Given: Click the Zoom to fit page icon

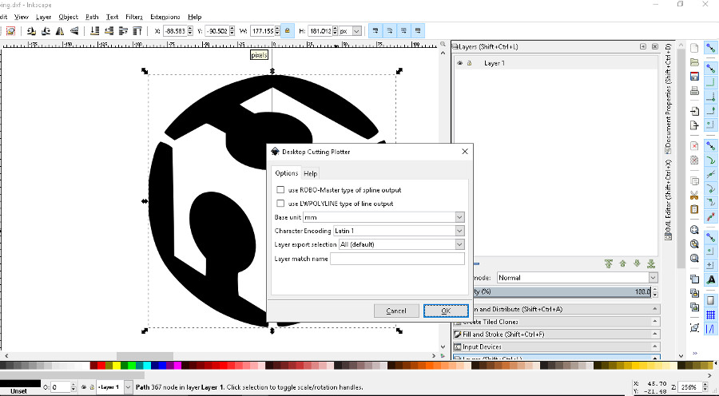Looking at the screenshot, I should pyautogui.click(x=694, y=258).
